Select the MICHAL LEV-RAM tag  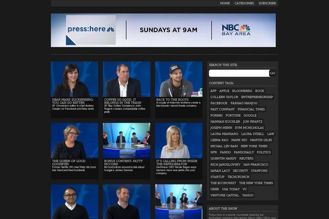tap(224, 146)
